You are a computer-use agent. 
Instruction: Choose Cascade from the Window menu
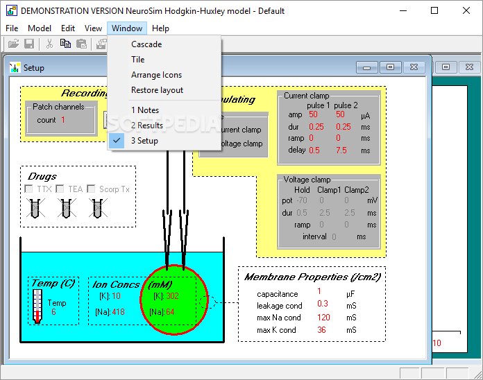164,44
